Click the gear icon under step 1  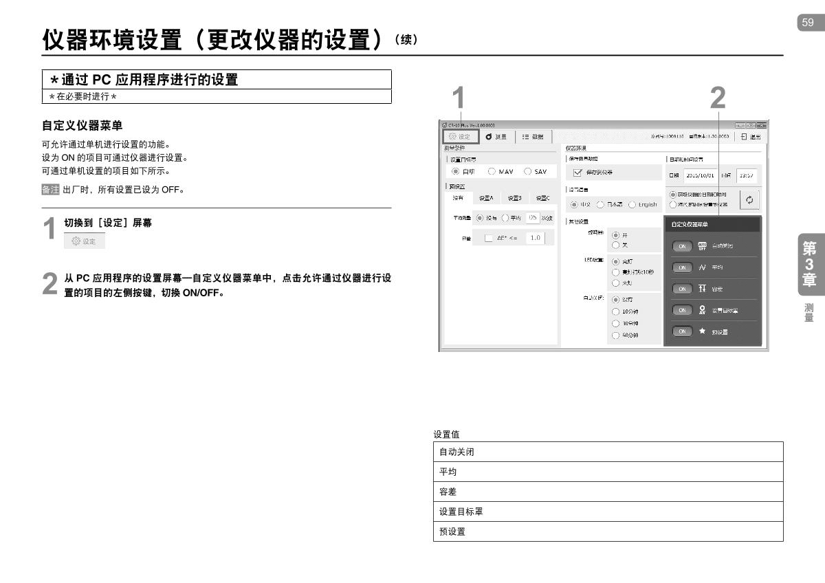76,241
